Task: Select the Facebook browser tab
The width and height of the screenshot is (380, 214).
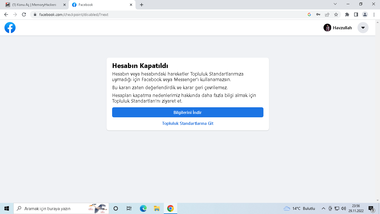Action: 102,5
